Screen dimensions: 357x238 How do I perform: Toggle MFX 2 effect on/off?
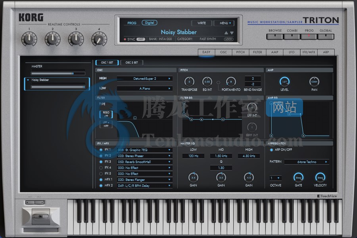pos(101,186)
